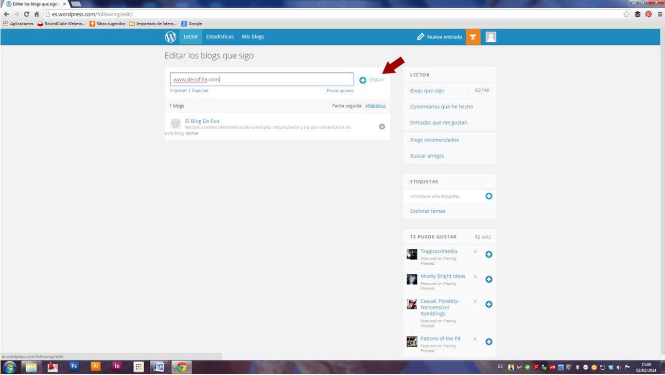This screenshot has width=665, height=375.
Task: Expand El Blog De Eva EDITAR settings
Action: point(192,133)
